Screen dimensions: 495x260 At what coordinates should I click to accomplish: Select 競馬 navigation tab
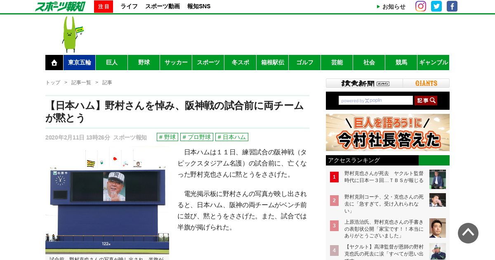coord(401,63)
